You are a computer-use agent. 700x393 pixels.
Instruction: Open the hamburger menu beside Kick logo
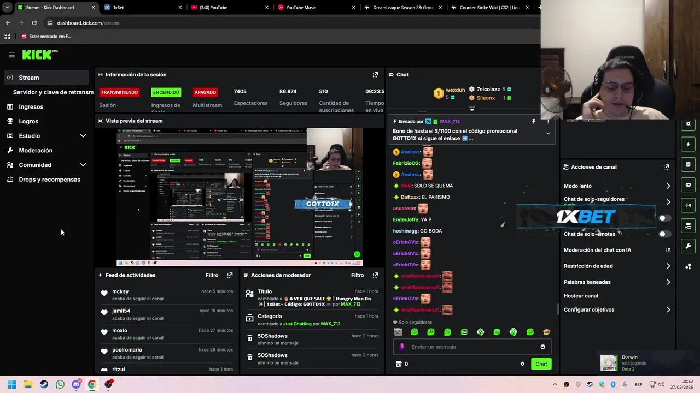click(11, 55)
